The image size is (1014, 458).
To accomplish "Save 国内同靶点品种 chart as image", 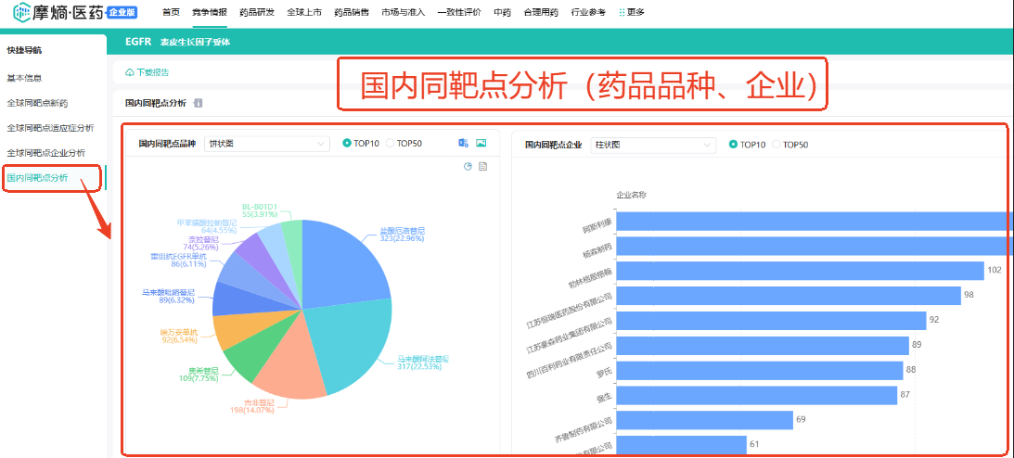I will [481, 144].
